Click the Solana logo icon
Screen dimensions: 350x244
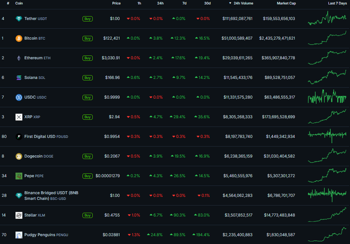(19, 78)
